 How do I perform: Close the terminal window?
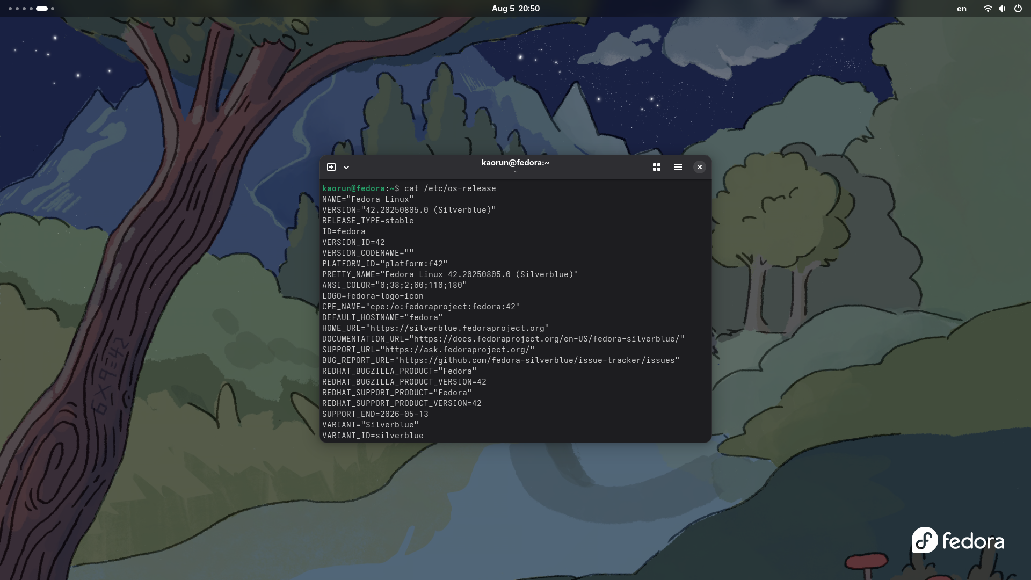pyautogui.click(x=699, y=167)
